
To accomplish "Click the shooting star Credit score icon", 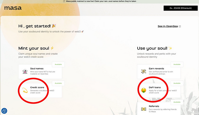I will pos(25,90).
